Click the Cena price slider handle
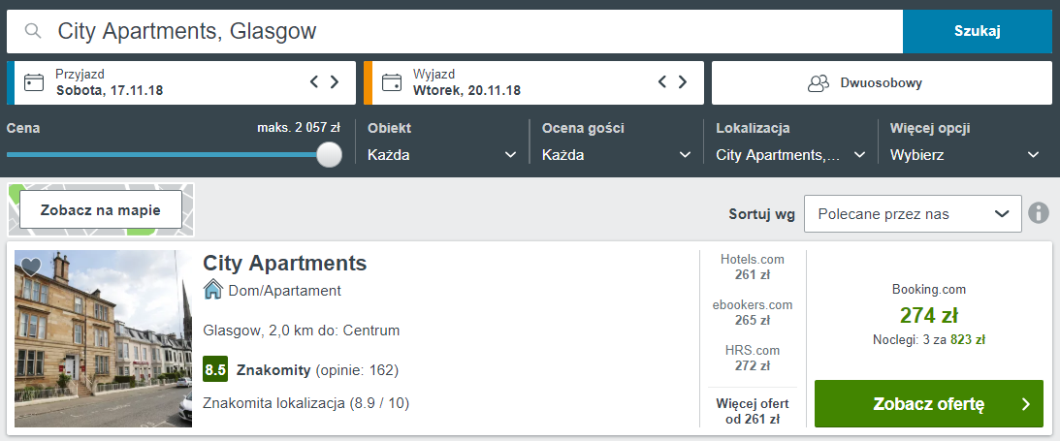 330,154
